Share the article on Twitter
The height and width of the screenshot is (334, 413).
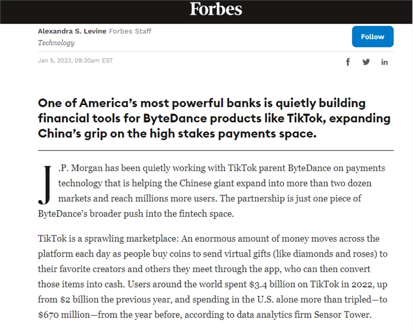coord(366,62)
